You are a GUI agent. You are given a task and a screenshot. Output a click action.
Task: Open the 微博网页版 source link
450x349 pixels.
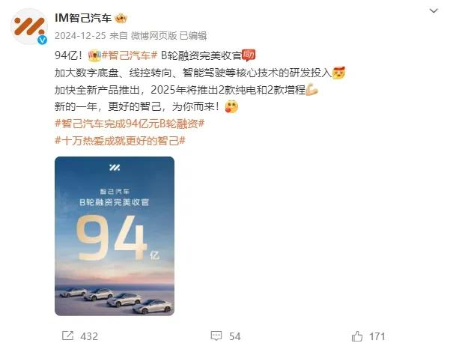153,36
